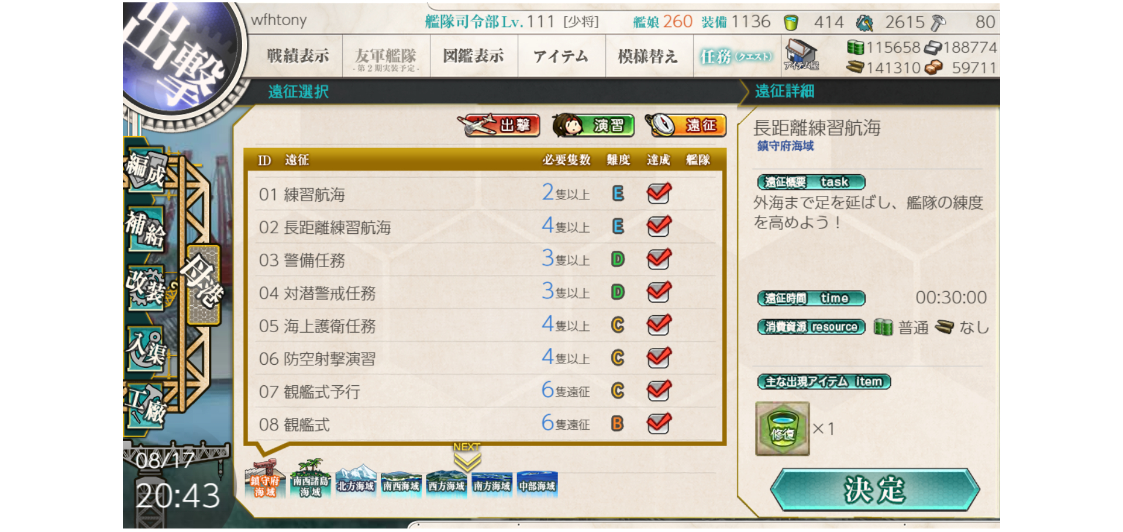This screenshot has height=532, width=1123.
Task: Select expedition 03 警備任務 row
Action: point(482,260)
